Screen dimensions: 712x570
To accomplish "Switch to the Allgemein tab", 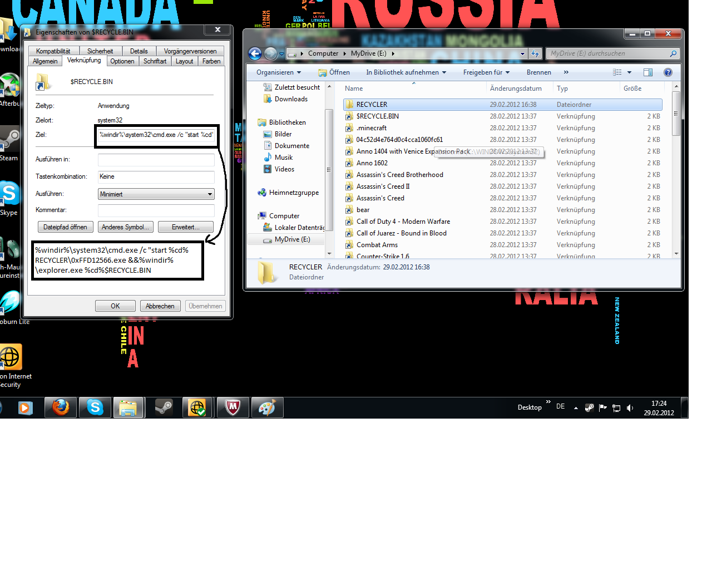I will coord(45,61).
